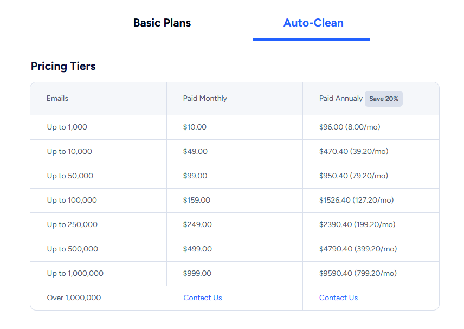This screenshot has height=329, width=464.
Task: Click the Emails column header
Action: [x=57, y=98]
